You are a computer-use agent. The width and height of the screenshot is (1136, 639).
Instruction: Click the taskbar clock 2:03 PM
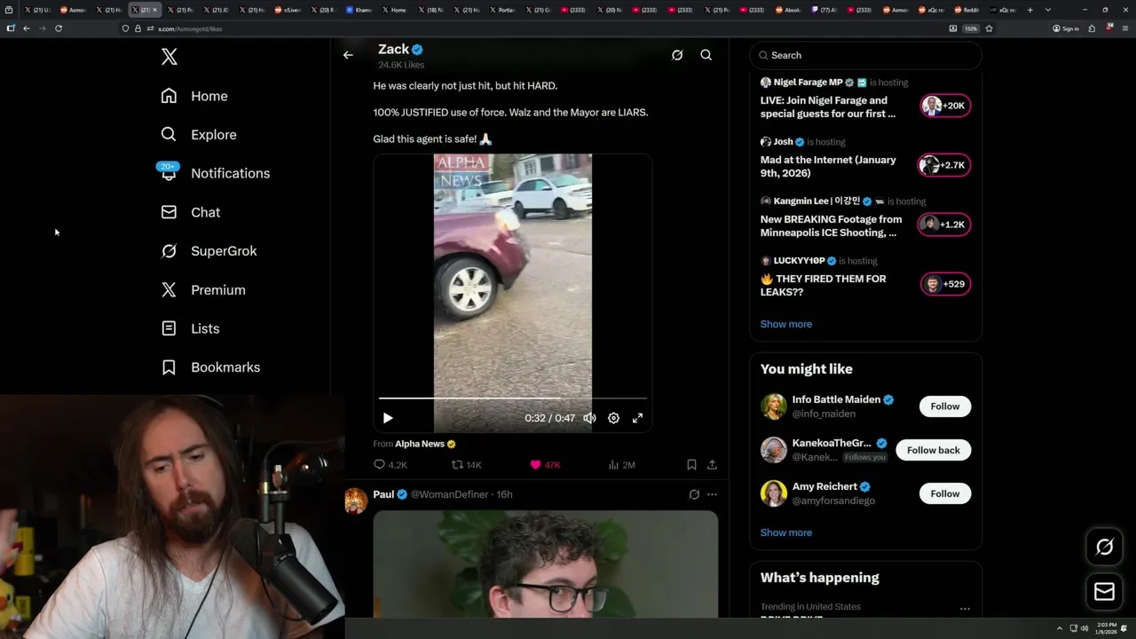click(x=1105, y=628)
